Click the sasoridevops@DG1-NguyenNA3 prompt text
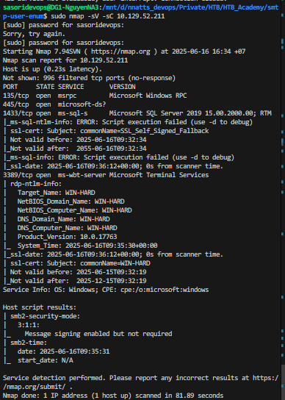 tap(51, 7)
